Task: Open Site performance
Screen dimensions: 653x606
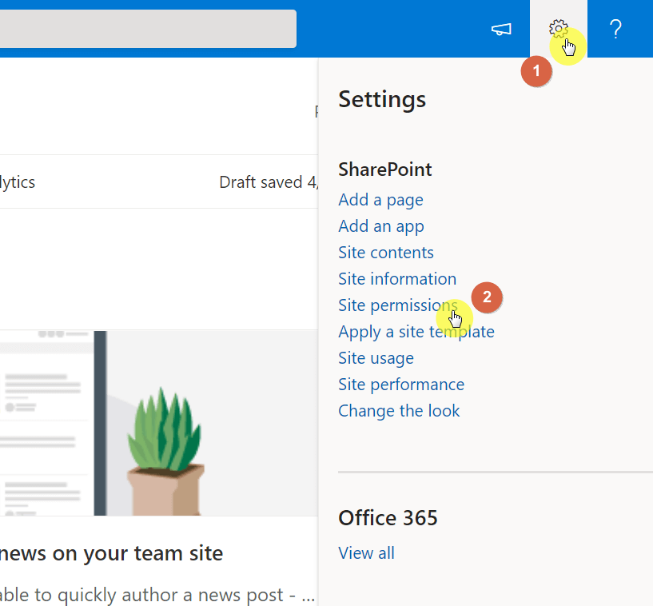Action: [x=401, y=385]
